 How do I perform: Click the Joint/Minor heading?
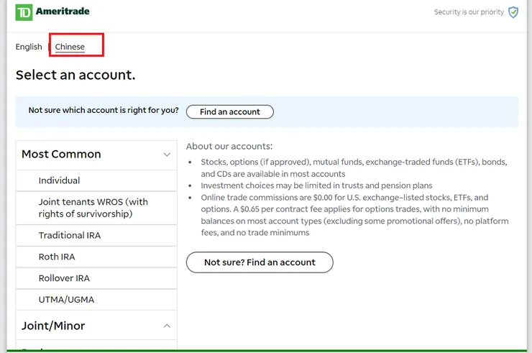coord(53,326)
